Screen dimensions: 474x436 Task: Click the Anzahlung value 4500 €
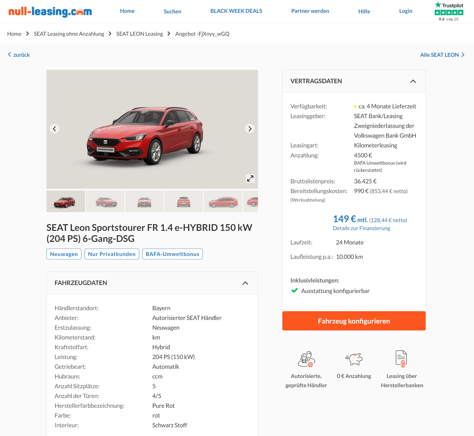tap(363, 155)
